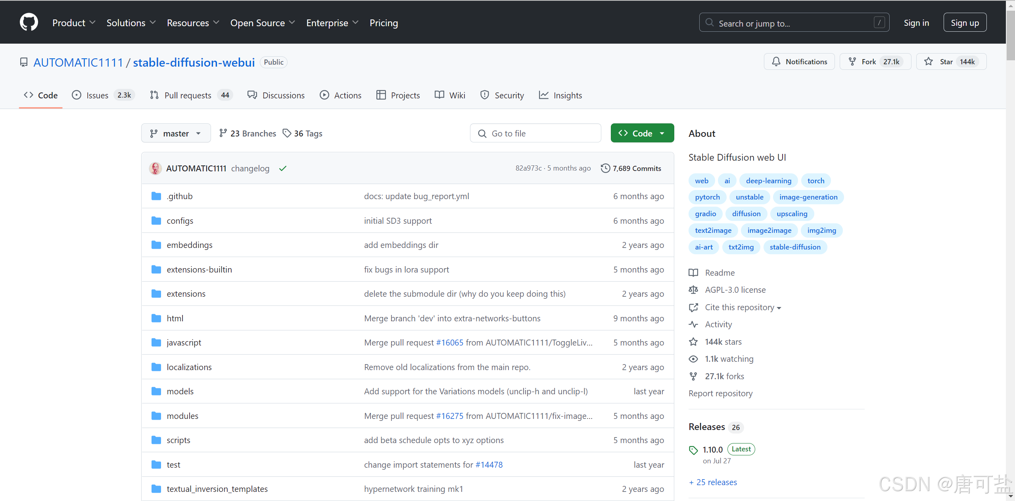Open pull request #16065 link
This screenshot has height=501, width=1015.
point(449,342)
